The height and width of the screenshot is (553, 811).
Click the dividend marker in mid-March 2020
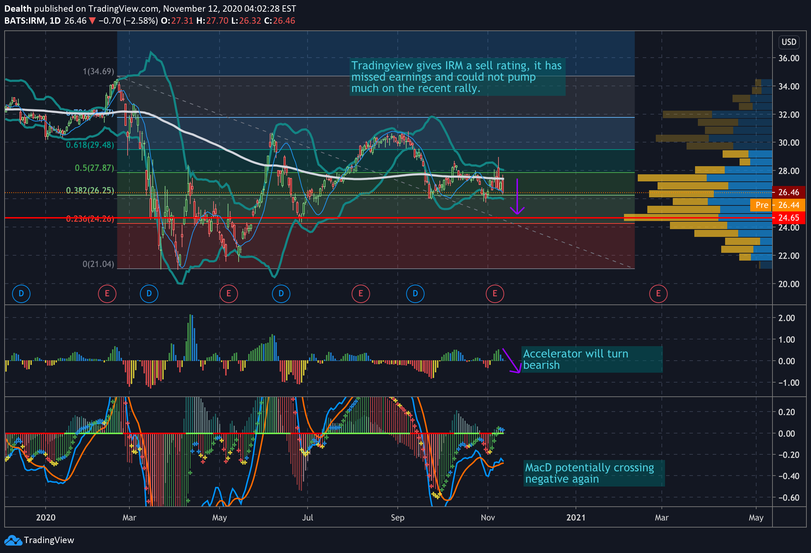tap(149, 293)
